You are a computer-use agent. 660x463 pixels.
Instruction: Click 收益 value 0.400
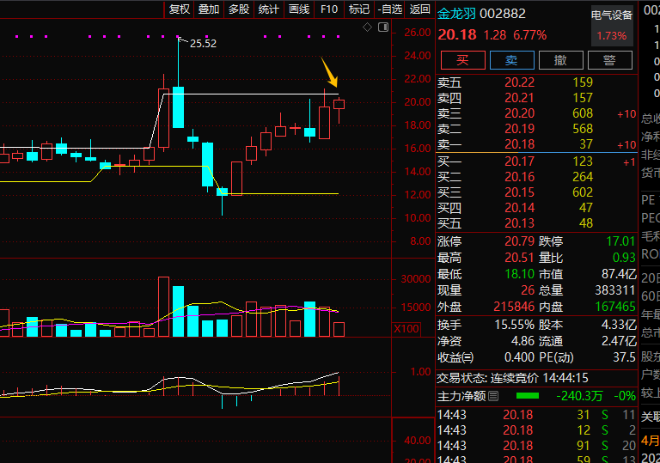[x=519, y=357]
